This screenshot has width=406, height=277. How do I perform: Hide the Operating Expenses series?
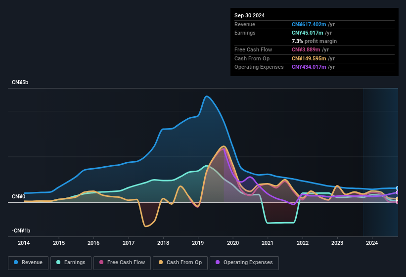pyautogui.click(x=244, y=263)
